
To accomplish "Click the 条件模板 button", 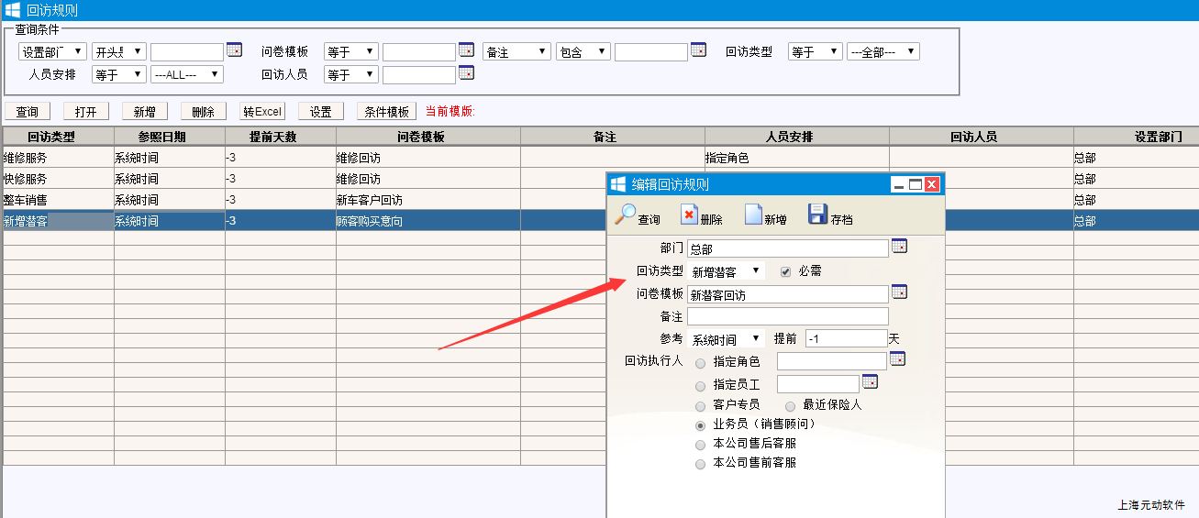I will pos(386,112).
